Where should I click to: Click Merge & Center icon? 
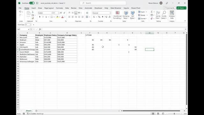coord(87,17)
